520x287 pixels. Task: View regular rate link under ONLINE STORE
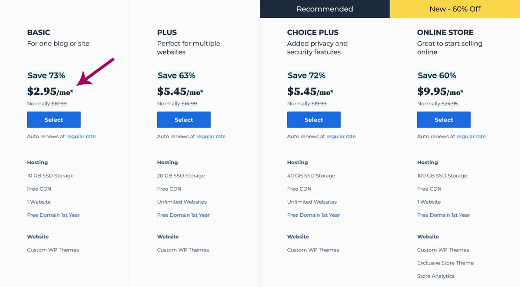pos(471,136)
